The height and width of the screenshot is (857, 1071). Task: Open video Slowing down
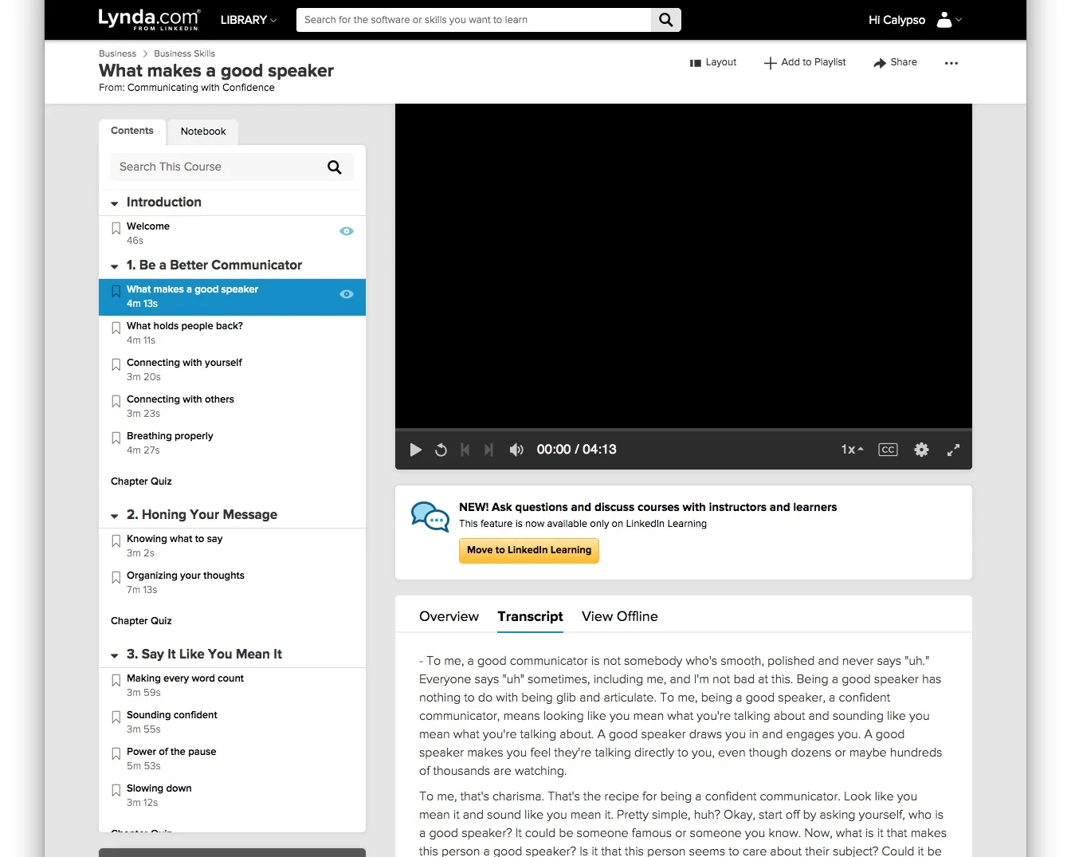point(159,788)
